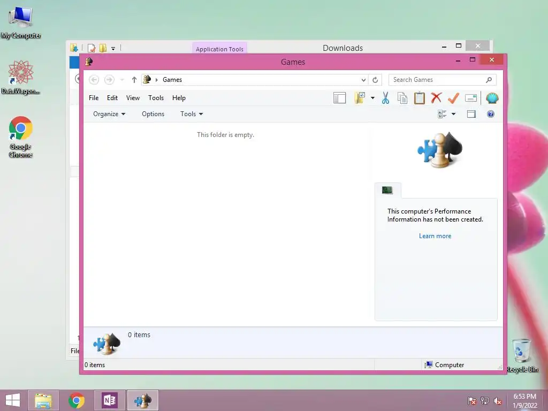Click the Games address bar path text

point(172,80)
